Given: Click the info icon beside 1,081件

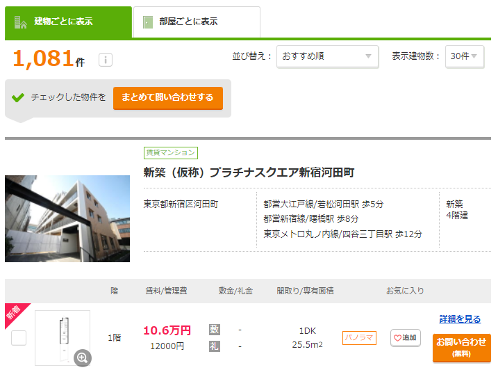Looking at the screenshot, I should point(106,60).
